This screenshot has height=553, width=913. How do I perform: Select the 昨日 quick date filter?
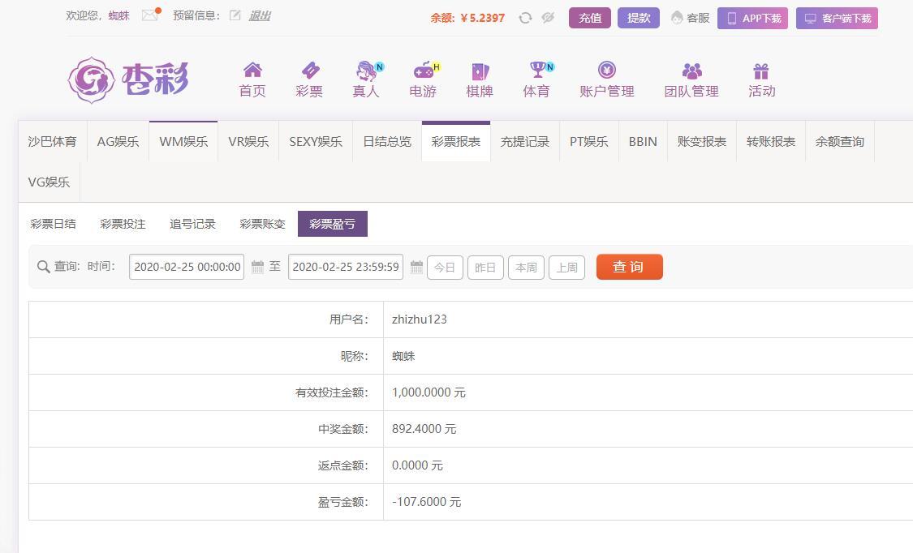pyautogui.click(x=485, y=268)
